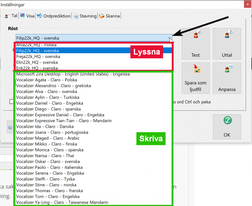Screen dimensions: 252x206
Task: Click Spara som ljudfil button
Action: 195,78
